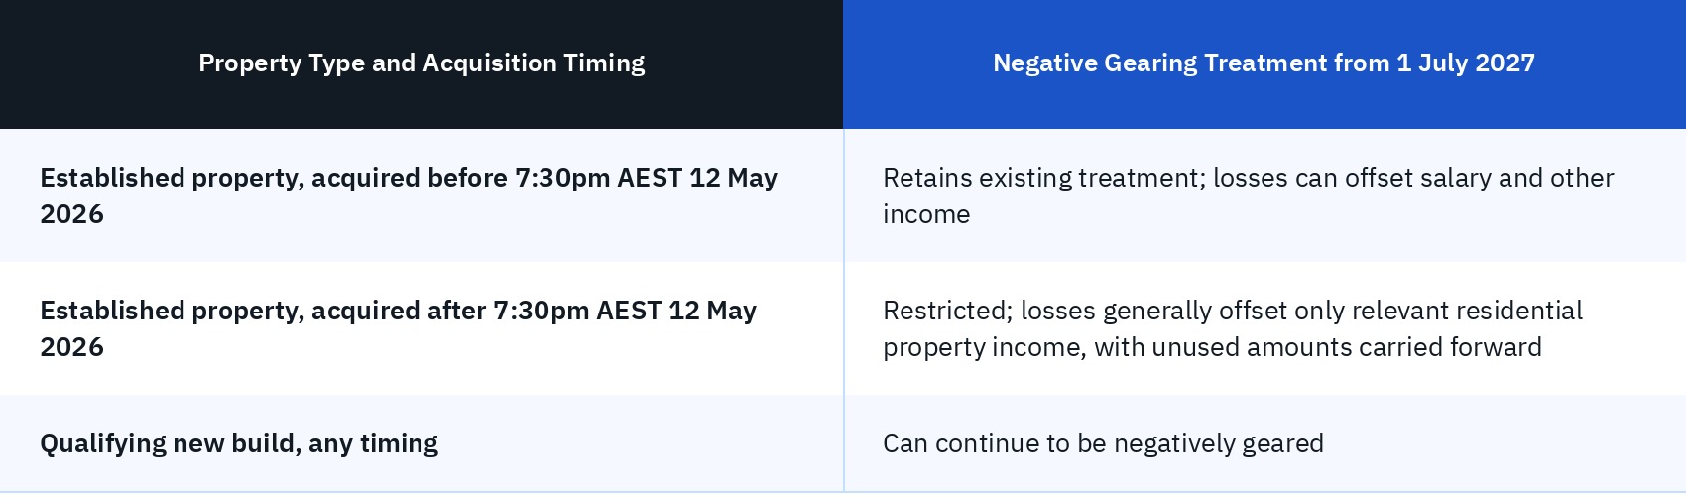Select the 'Established property, acquired after 7:30pm' cell
Screen dimensions: 1686x501
tap(421, 328)
